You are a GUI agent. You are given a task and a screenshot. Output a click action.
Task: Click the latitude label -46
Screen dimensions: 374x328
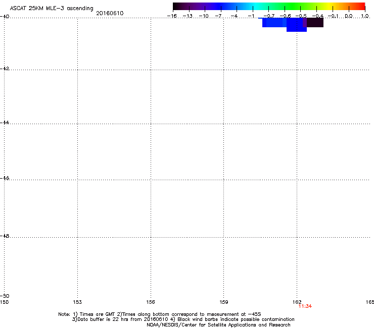click(5, 179)
